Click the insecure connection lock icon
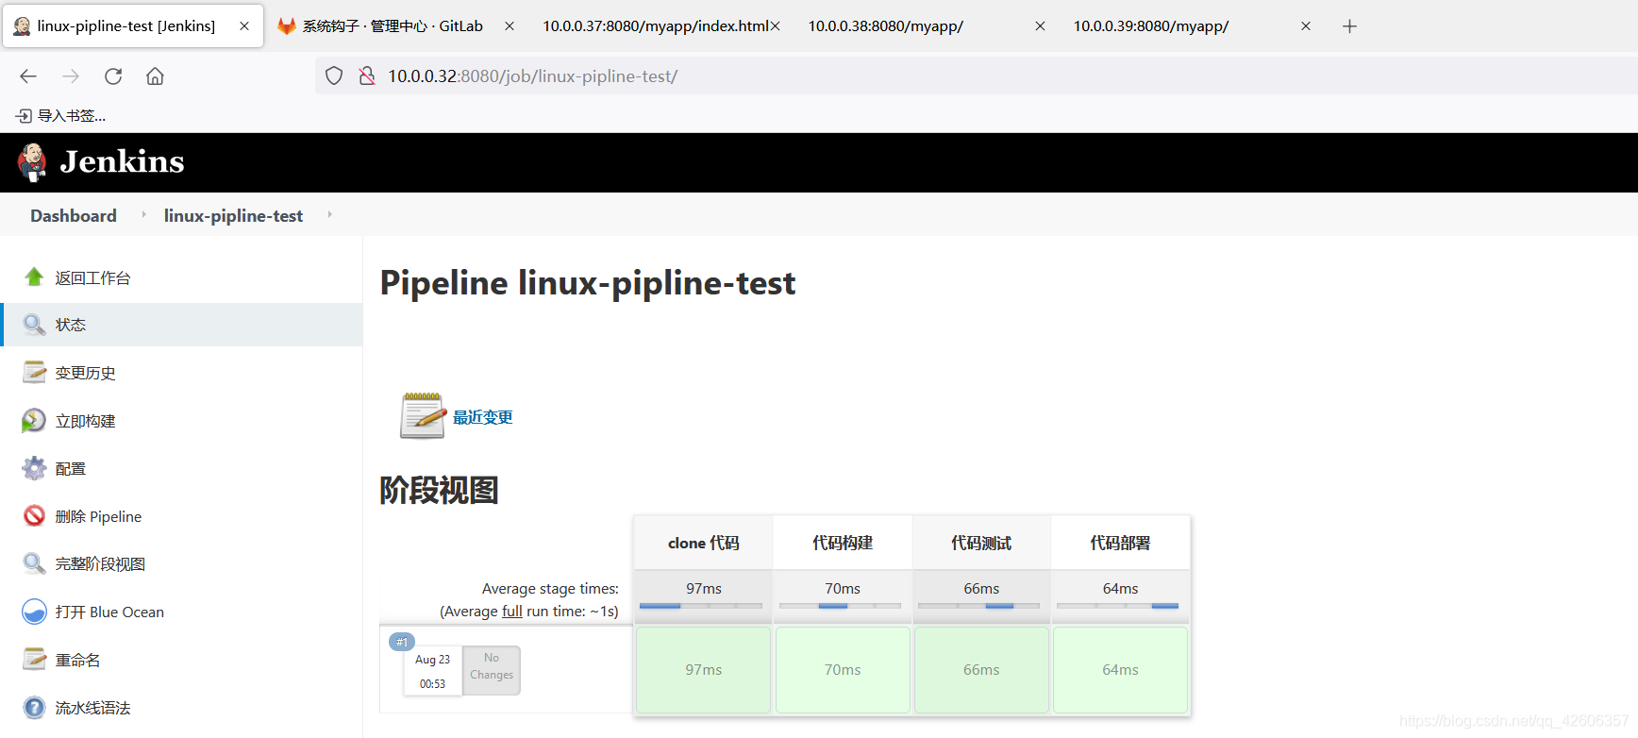The height and width of the screenshot is (738, 1638). (367, 75)
